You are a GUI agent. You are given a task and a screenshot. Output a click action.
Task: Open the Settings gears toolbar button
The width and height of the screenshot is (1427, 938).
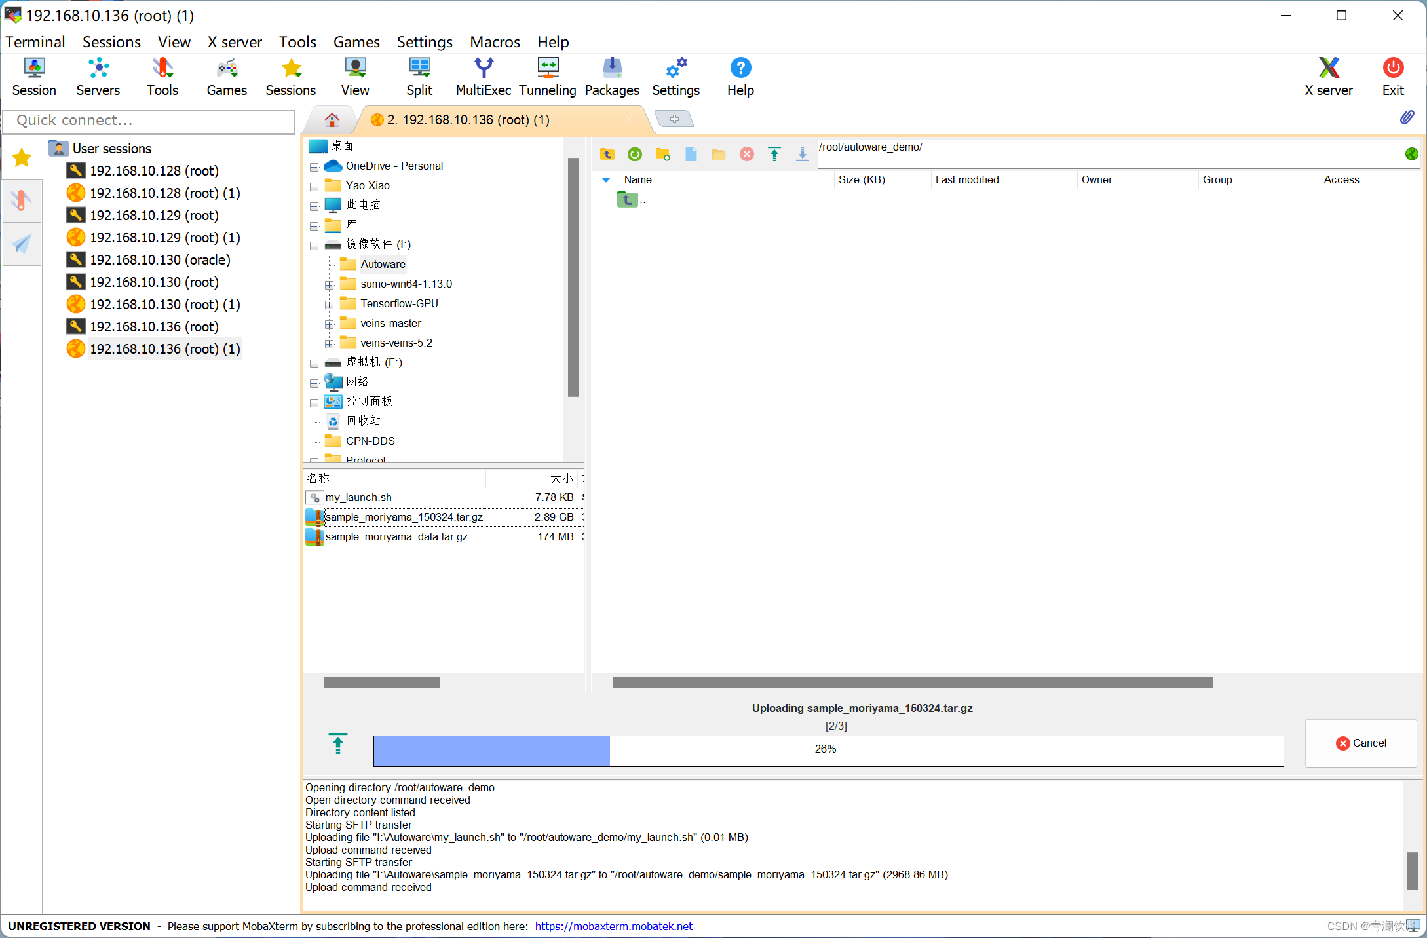676,77
